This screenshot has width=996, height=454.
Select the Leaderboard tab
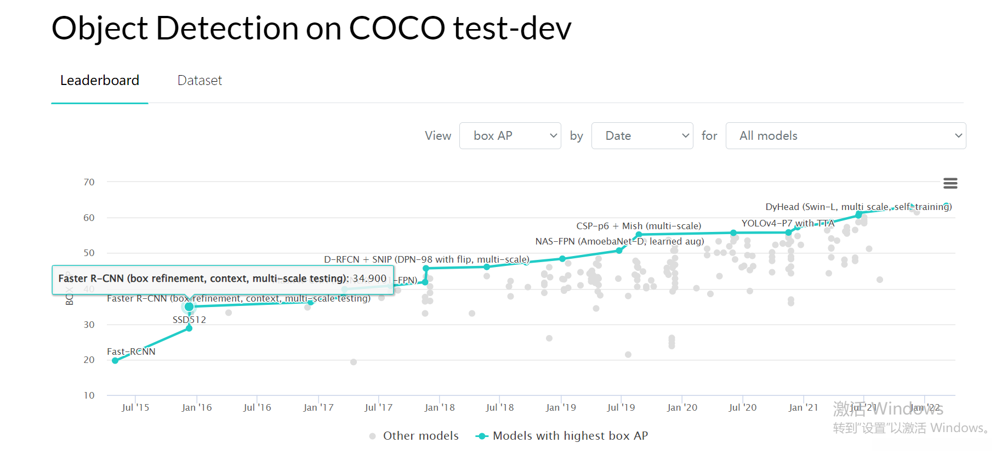point(100,81)
